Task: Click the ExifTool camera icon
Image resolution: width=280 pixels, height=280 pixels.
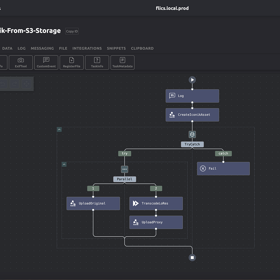Action: (21, 61)
